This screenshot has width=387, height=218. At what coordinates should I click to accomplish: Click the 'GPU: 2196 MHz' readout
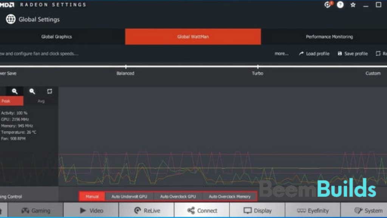[15, 119]
